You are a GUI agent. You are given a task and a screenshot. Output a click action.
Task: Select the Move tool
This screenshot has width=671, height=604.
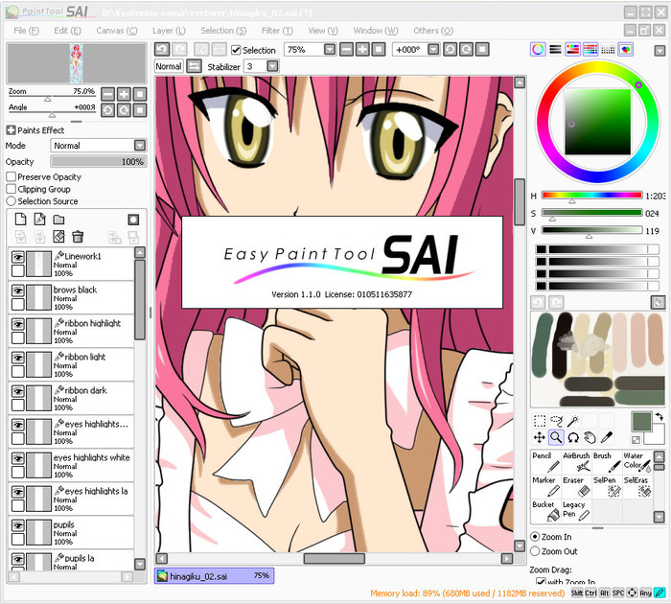pyautogui.click(x=539, y=437)
